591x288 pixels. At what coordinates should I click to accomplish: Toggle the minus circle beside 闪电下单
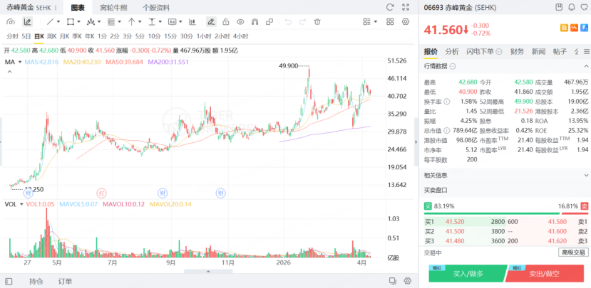(498, 51)
